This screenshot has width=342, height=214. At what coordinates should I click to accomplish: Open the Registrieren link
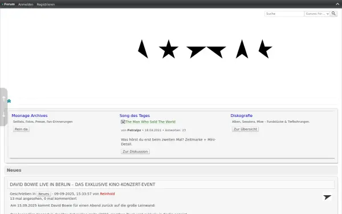pyautogui.click(x=46, y=5)
